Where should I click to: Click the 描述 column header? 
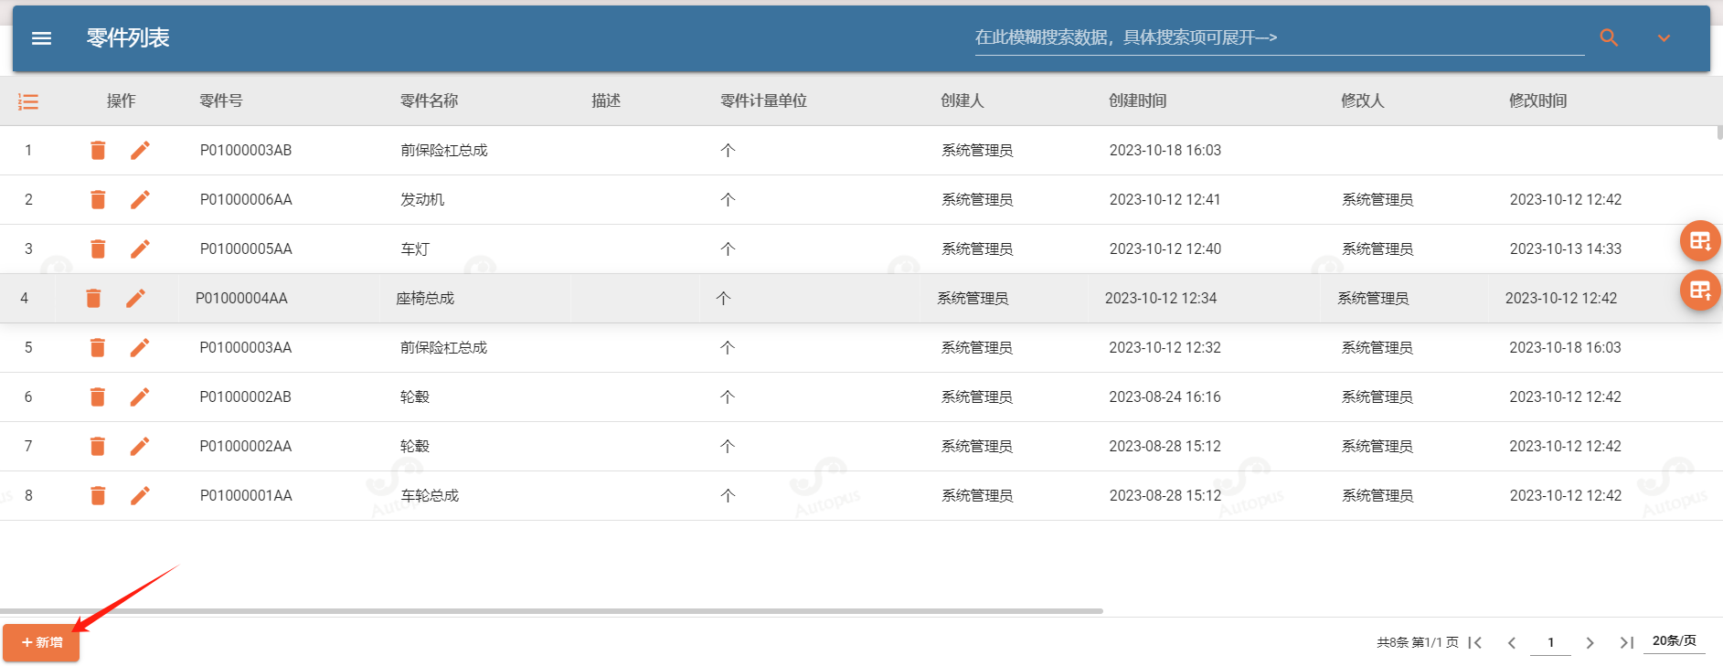click(606, 100)
